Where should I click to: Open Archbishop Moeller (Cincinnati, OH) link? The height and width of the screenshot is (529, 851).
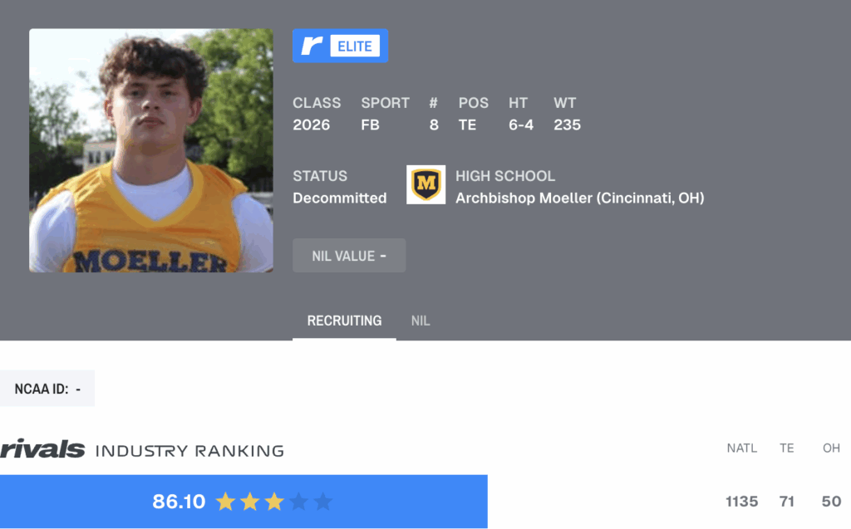[x=579, y=198]
